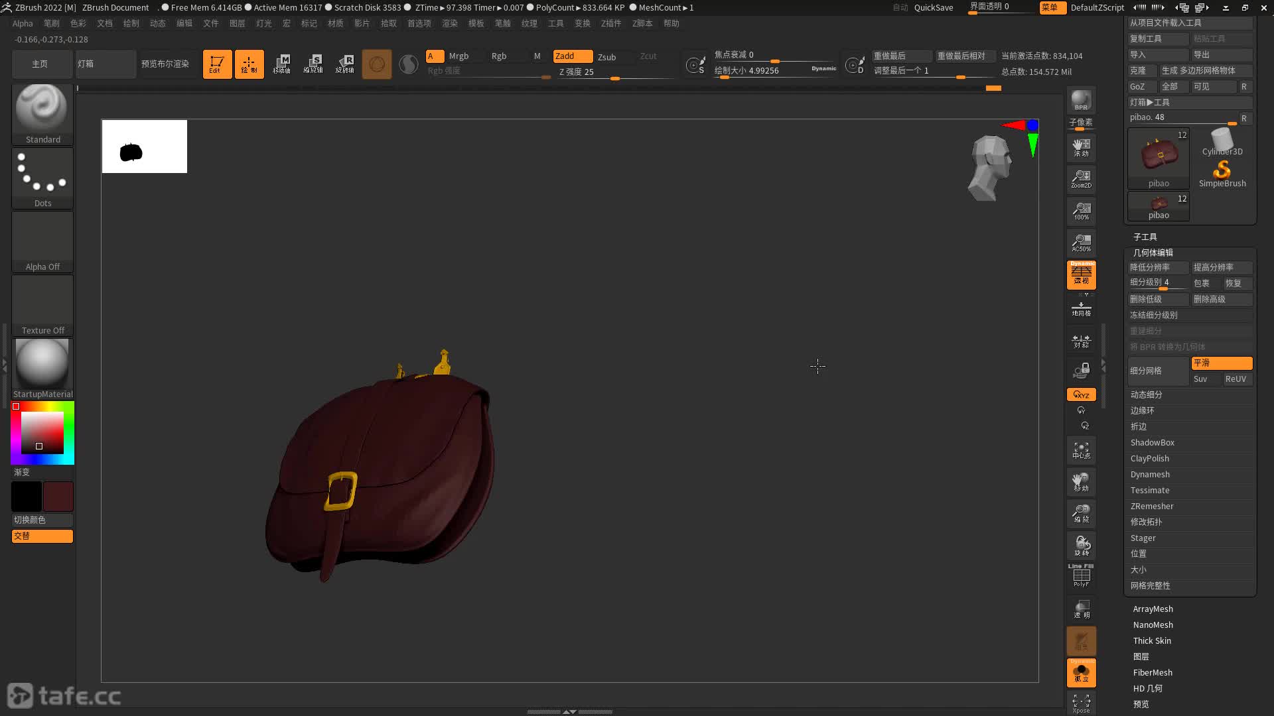Open the 工具 menu
Image resolution: width=1274 pixels, height=716 pixels.
(x=556, y=23)
